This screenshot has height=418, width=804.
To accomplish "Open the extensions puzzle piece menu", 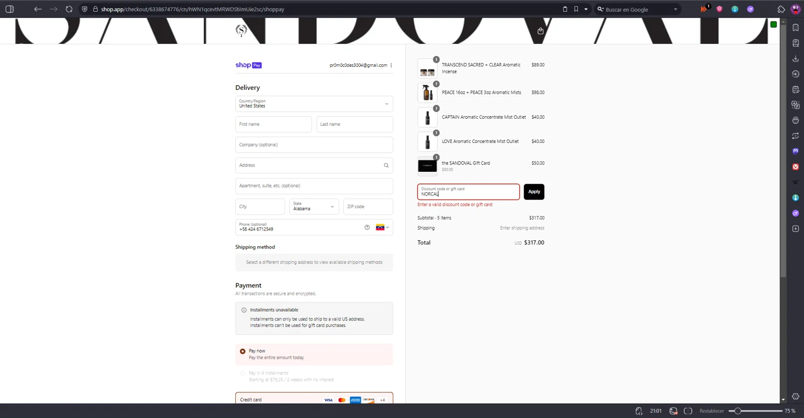I will pos(781,9).
